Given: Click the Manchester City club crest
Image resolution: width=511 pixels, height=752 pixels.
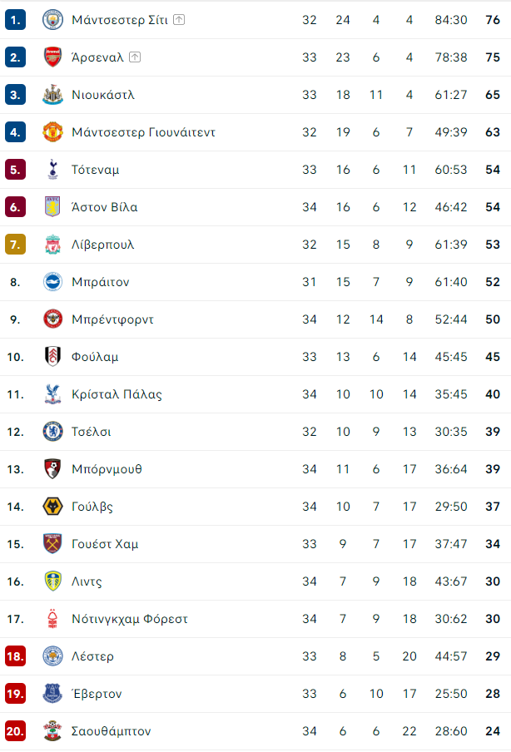Looking at the screenshot, I should pyautogui.click(x=52, y=20).
